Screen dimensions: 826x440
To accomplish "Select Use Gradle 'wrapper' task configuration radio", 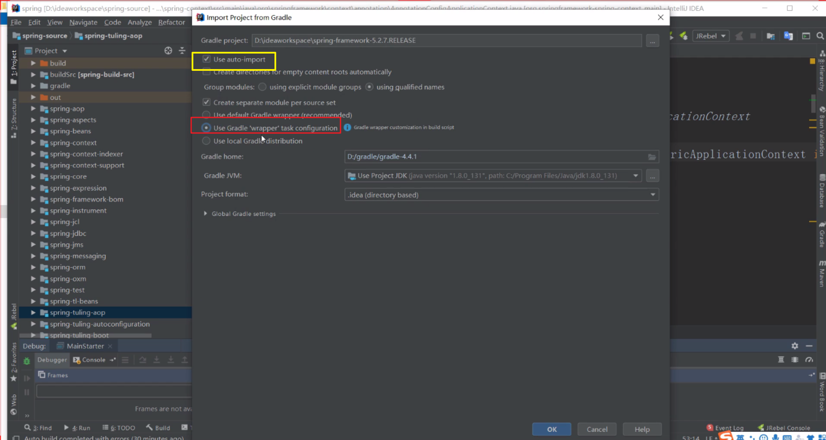I will [206, 128].
